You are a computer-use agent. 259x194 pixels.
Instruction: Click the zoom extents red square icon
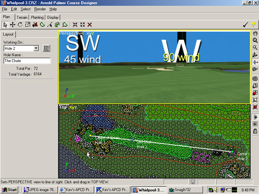tap(255, 107)
